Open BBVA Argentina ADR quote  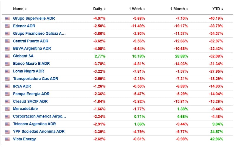click(x=32, y=48)
